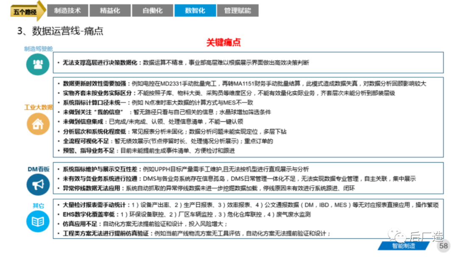Click the red 关键痛点 heading
The width and height of the screenshot is (458, 257).
[223, 43]
